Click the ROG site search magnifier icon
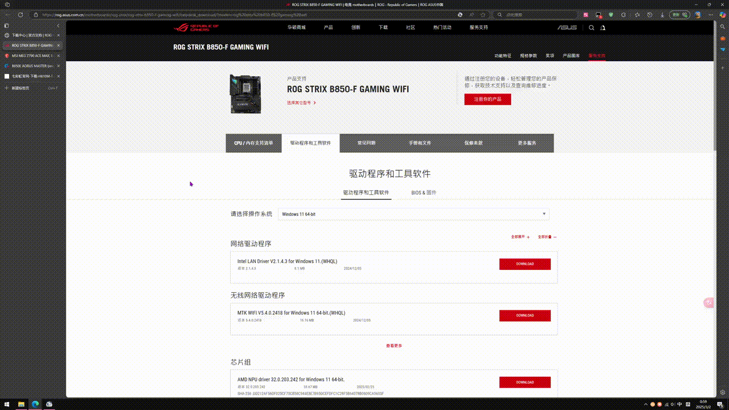The image size is (729, 410). pyautogui.click(x=591, y=27)
